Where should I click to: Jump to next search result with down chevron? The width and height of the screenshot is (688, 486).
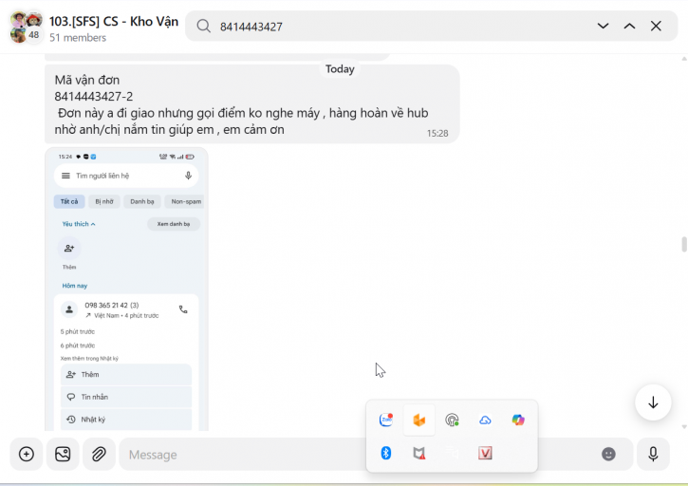[603, 26]
